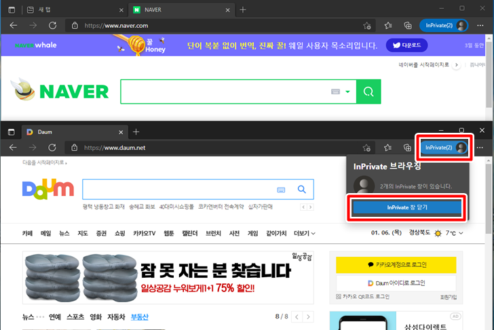Open Favorites list in Daum window
The width and height of the screenshot is (494, 330).
tap(387, 148)
